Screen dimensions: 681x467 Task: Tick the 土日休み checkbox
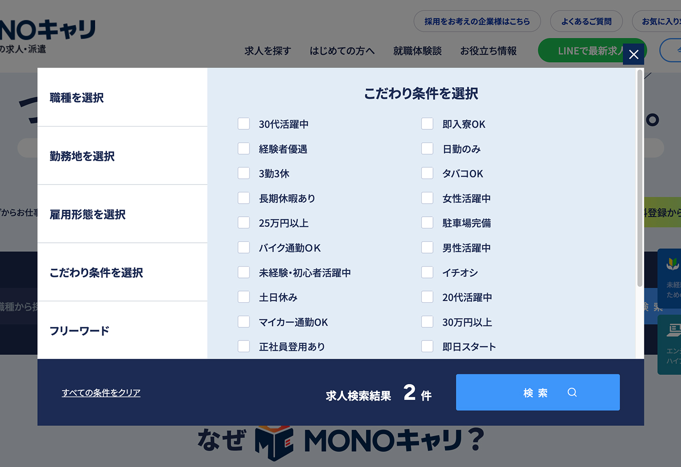[x=244, y=297]
